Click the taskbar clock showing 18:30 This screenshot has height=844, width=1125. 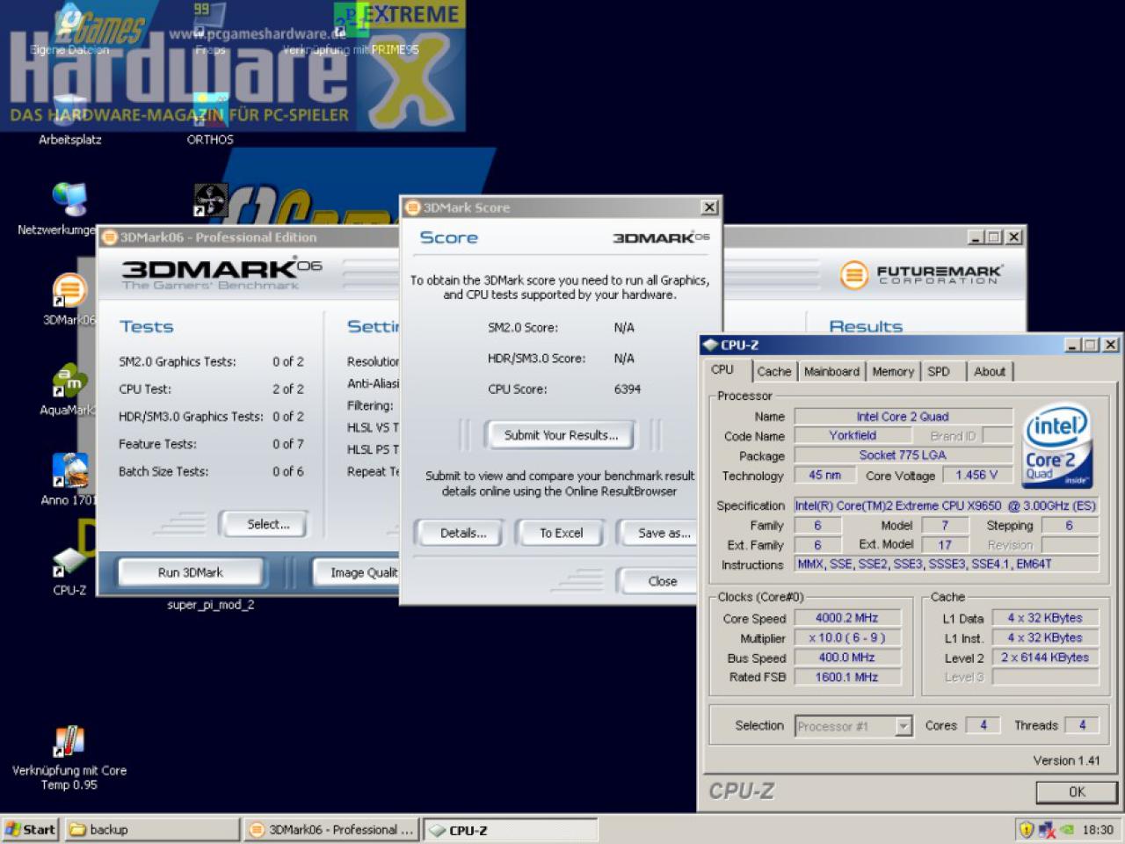pos(1098,829)
